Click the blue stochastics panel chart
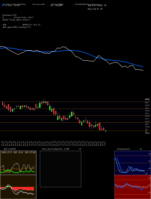 point(133,163)
